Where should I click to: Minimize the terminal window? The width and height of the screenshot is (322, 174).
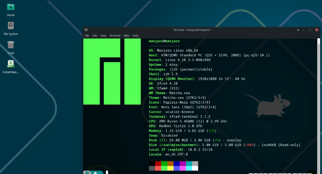304,30
